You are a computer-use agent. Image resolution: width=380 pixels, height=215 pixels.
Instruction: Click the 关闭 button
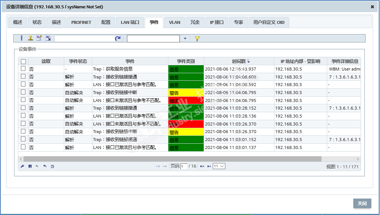(x=362, y=204)
